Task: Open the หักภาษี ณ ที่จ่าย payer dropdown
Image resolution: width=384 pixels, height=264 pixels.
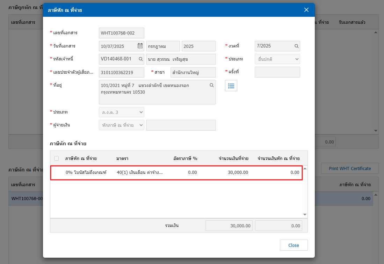Action: tap(122, 125)
